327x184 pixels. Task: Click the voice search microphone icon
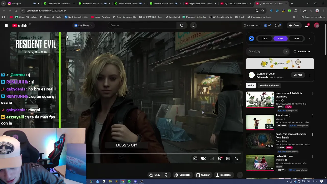(193, 25)
